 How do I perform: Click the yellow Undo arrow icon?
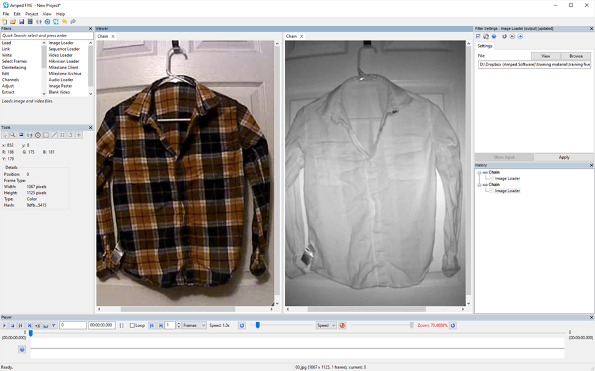(x=65, y=21)
